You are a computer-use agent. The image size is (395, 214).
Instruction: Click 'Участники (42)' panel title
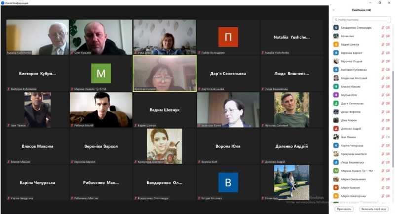point(361,10)
